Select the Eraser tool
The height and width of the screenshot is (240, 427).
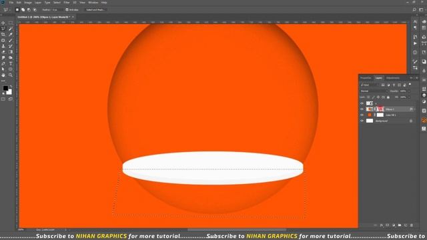tap(3, 52)
